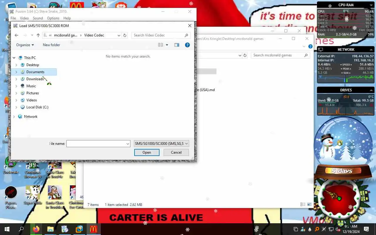The width and height of the screenshot is (376, 235).
Task: Collapse the CPU-RAM widget arrow
Action: [371, 5]
